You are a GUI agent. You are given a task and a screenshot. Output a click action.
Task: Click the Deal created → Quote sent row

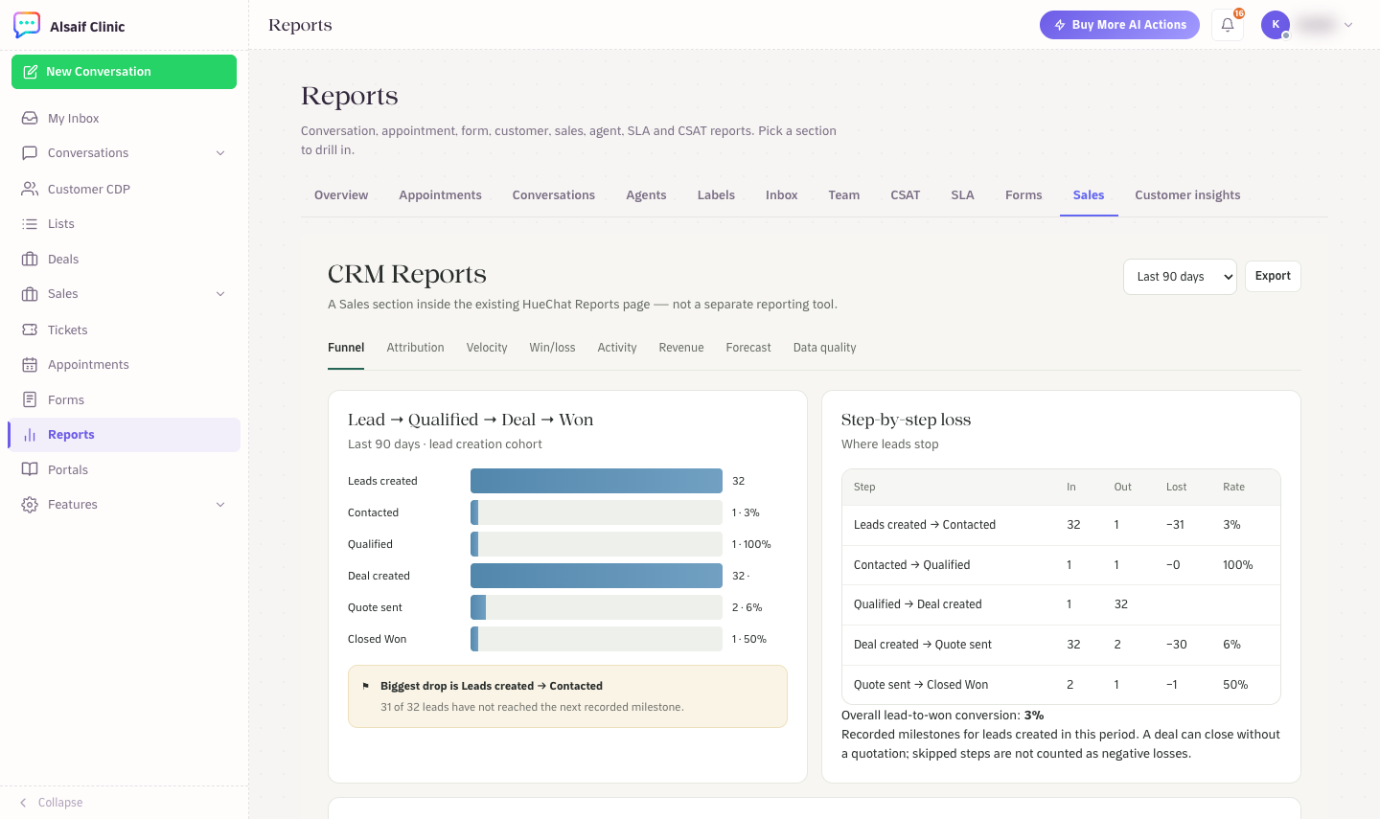point(1061,645)
